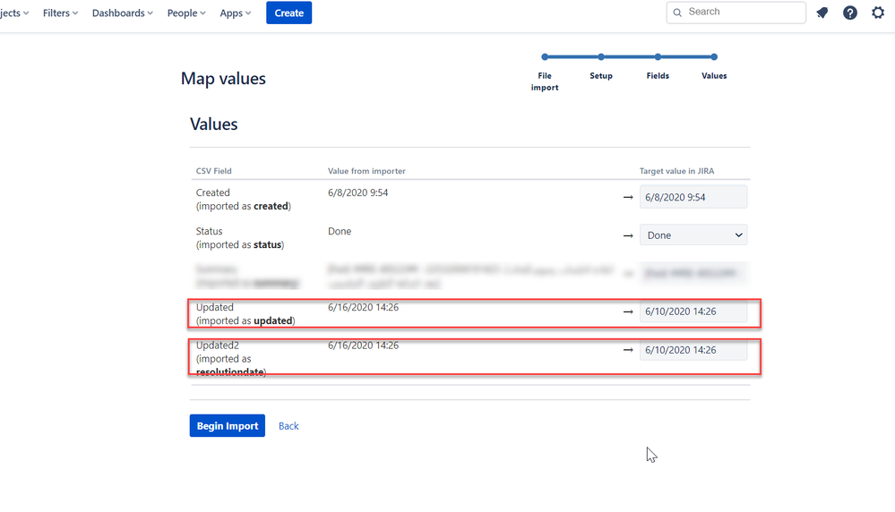Screen dimensions: 895x512
Task: Click the Updated row importer value '6/16/2020 14:26'
Action: click(x=363, y=307)
